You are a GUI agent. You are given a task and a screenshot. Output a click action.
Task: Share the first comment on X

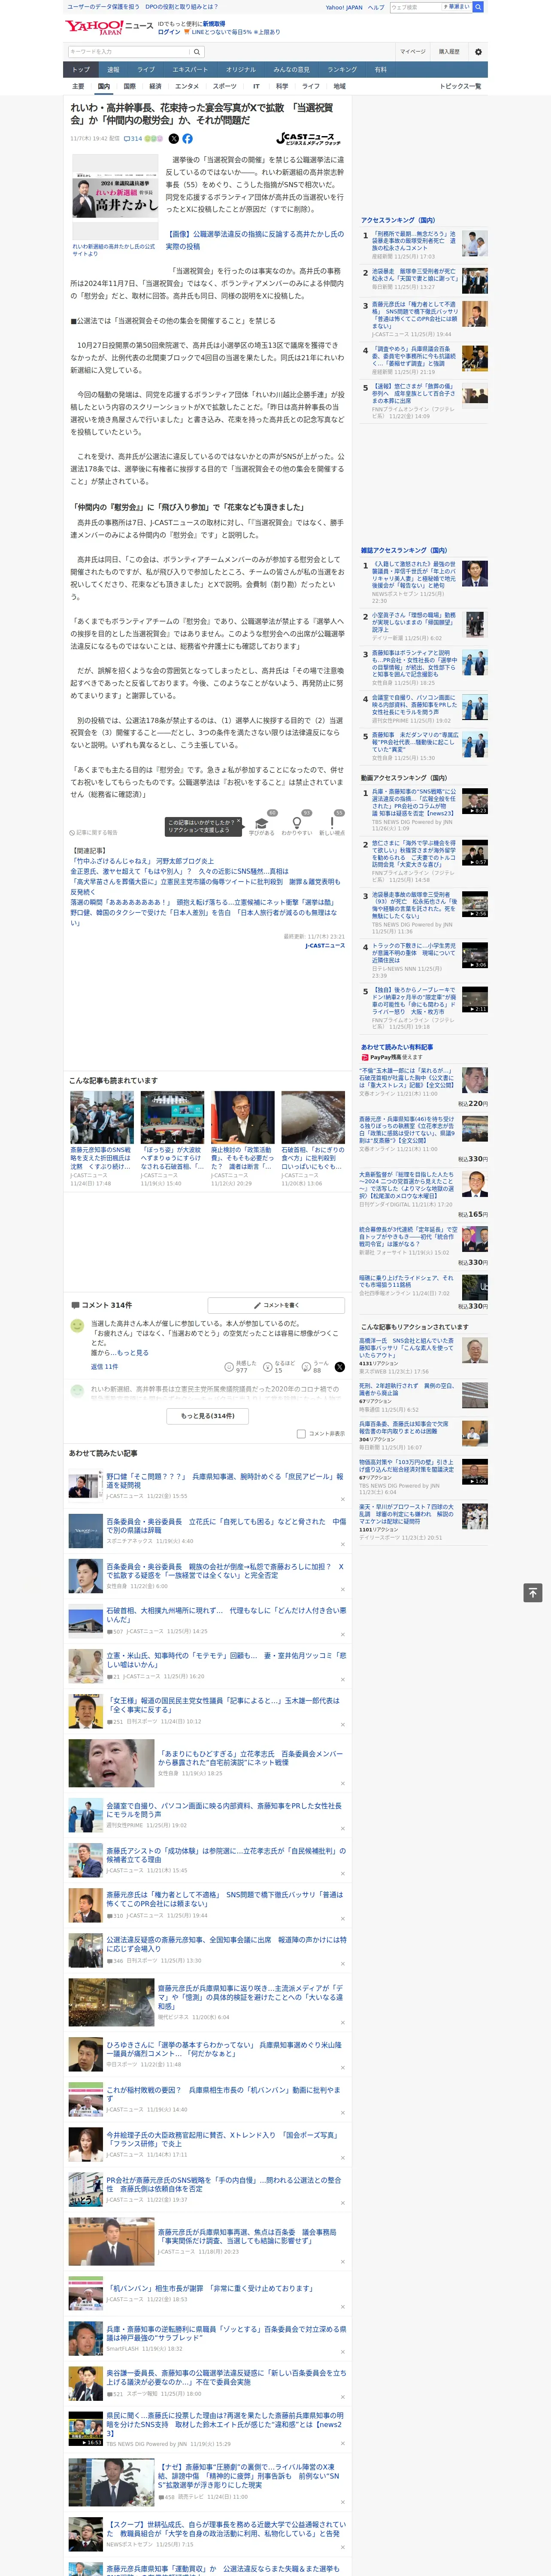339,1366
